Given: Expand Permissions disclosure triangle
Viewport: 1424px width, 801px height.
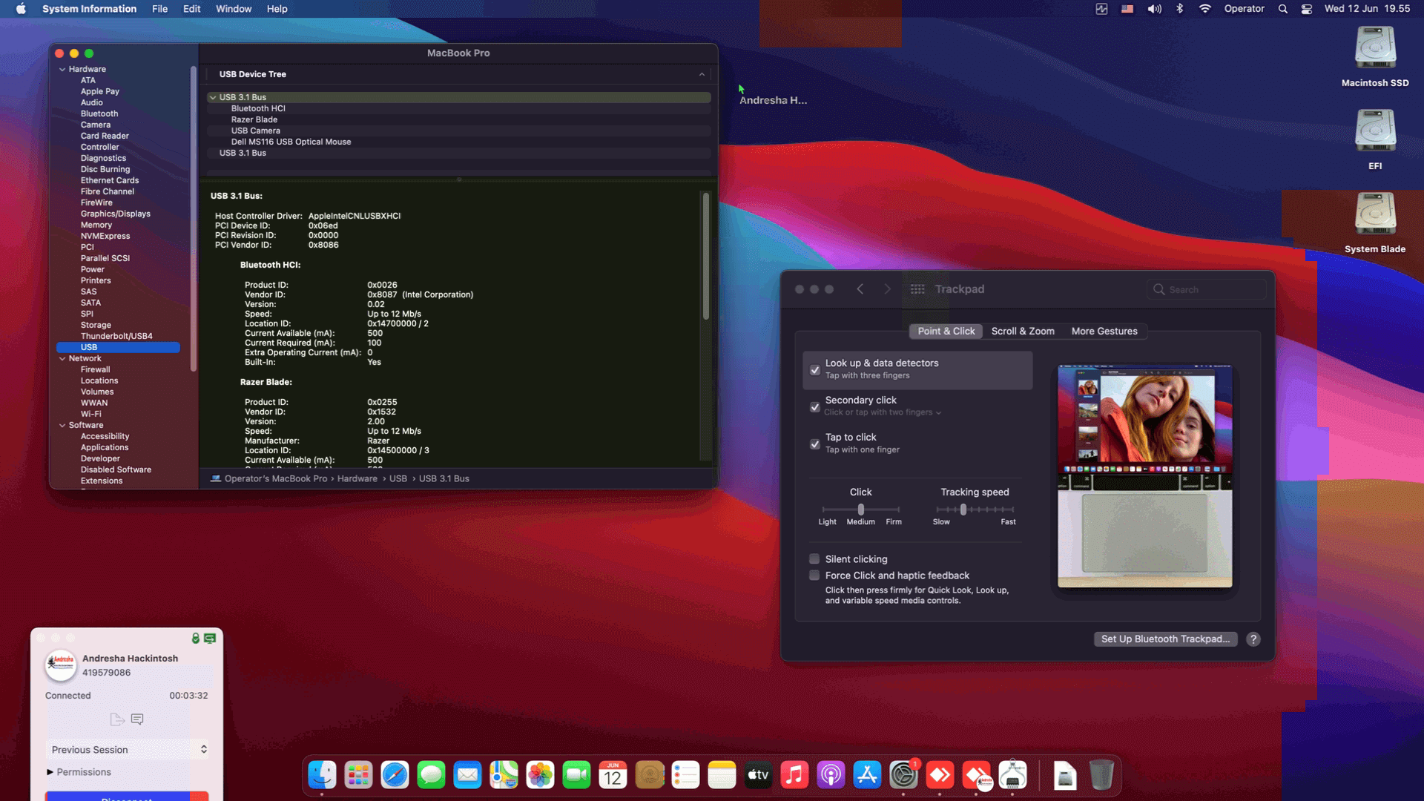Looking at the screenshot, I should 50,772.
